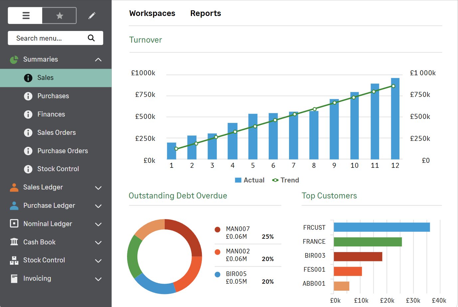Collapse the Summaries section chevron
This screenshot has width=458, height=307.
click(98, 60)
